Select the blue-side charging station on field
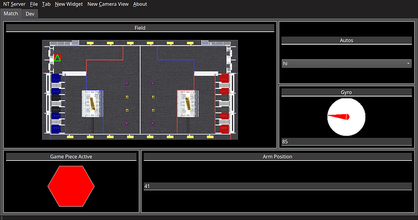 point(92,103)
